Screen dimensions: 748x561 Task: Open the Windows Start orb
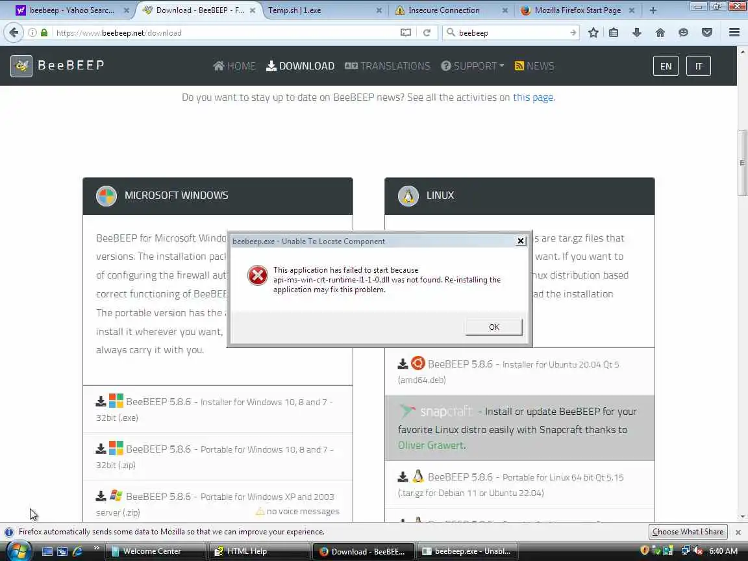[x=18, y=551]
